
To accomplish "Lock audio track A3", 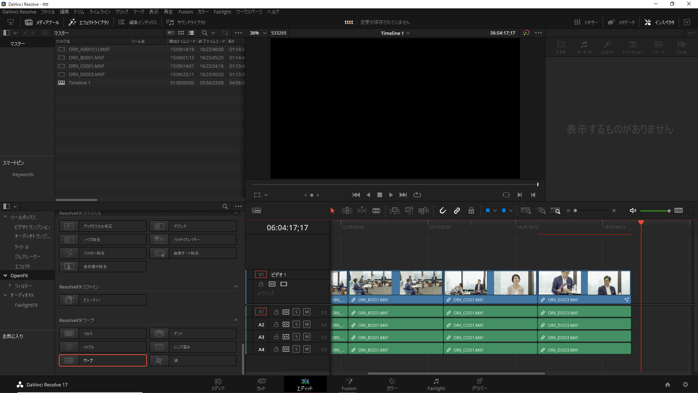I will pos(276,337).
